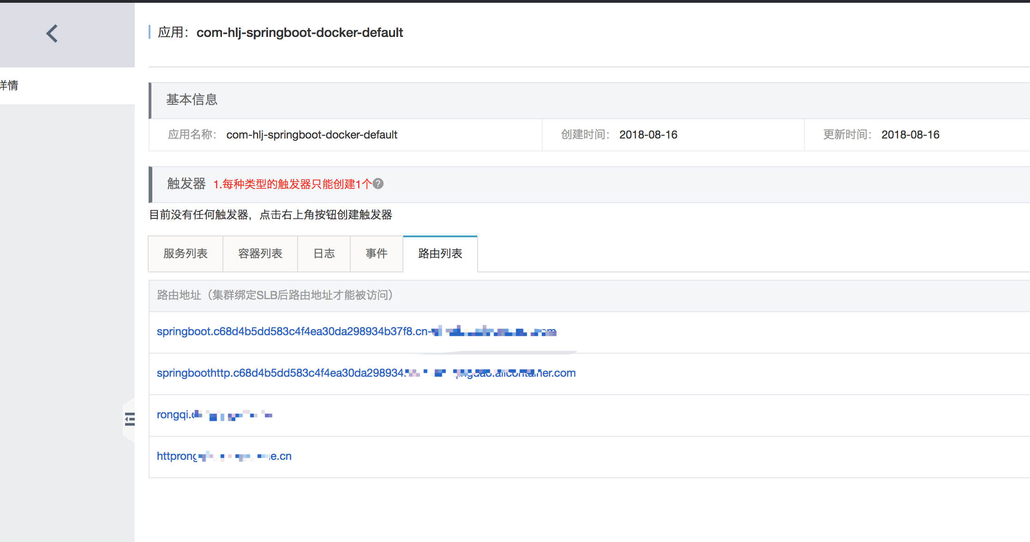The height and width of the screenshot is (542, 1030).
Task: Open the 日志 tab
Action: click(324, 253)
